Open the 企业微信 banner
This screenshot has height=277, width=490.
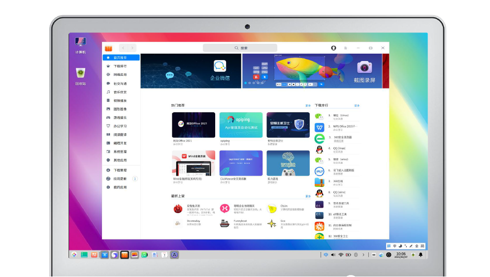[x=191, y=71]
